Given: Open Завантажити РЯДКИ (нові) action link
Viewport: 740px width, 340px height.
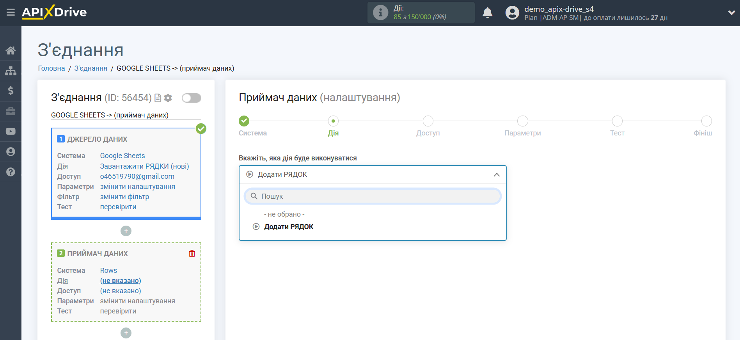Looking at the screenshot, I should pyautogui.click(x=144, y=166).
